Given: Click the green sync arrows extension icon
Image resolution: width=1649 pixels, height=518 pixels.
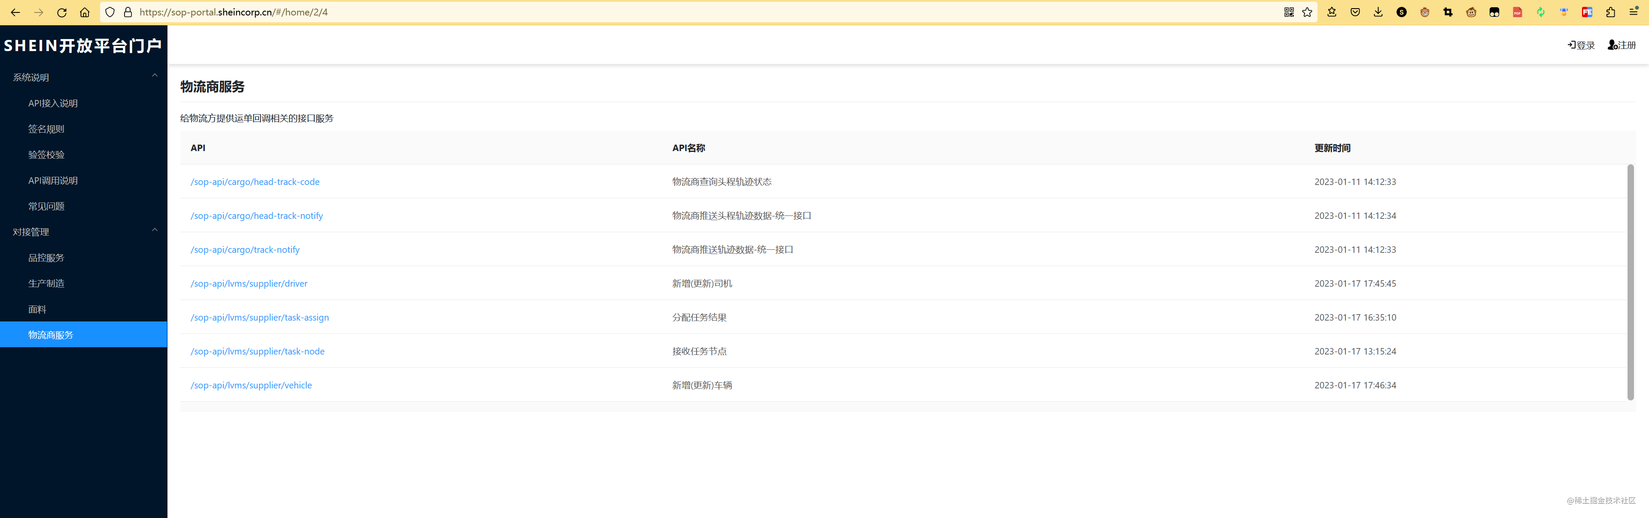Looking at the screenshot, I should pyautogui.click(x=1541, y=12).
